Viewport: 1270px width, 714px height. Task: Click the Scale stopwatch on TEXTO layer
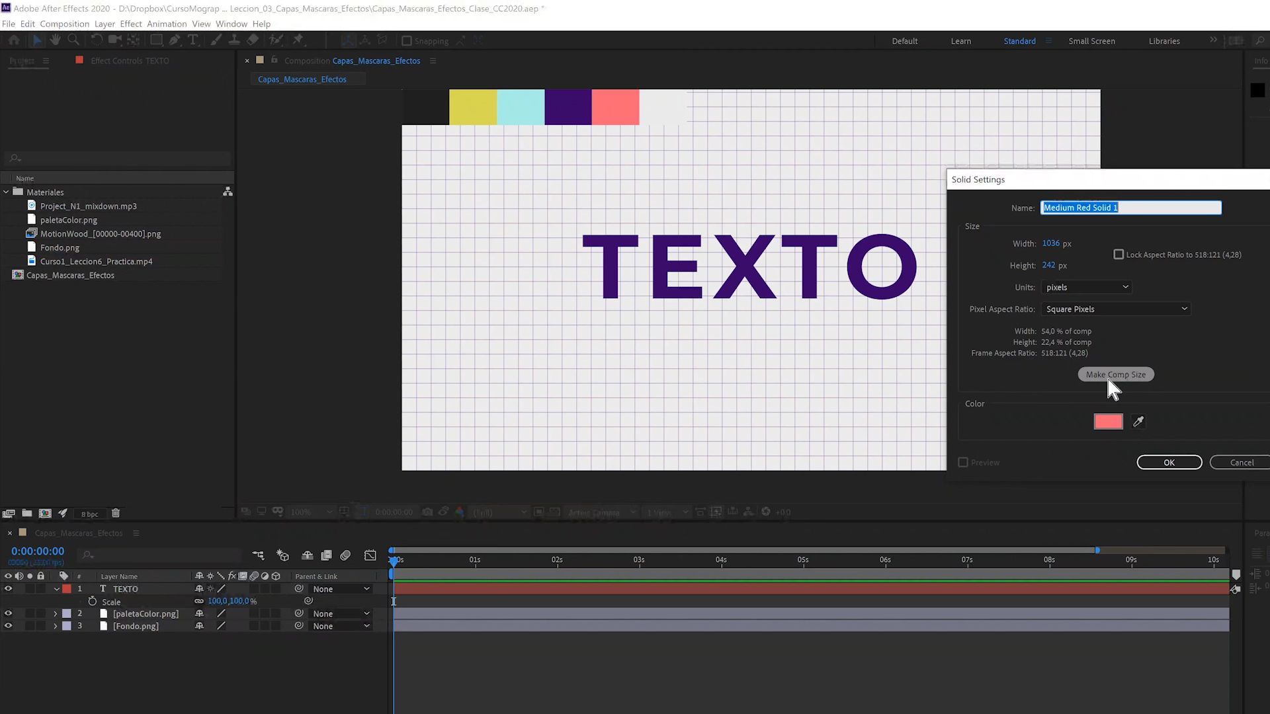93,602
